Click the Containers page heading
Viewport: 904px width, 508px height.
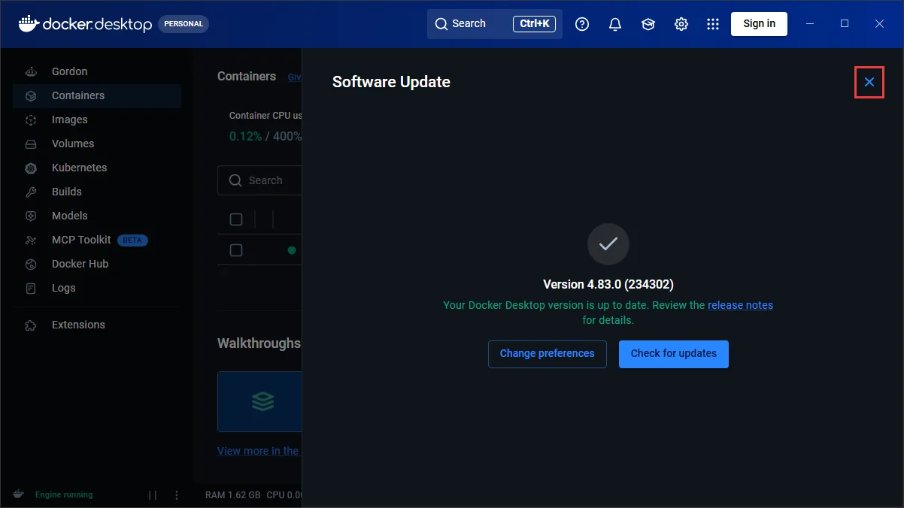tap(247, 77)
